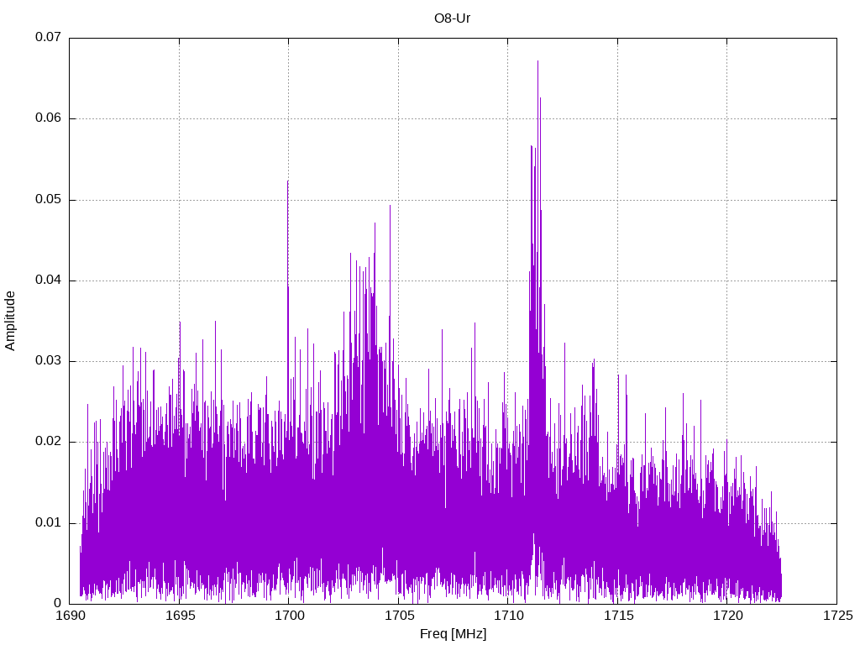Click the plot title O8-Ur
Viewport: 860px width, 645px height.
point(452,18)
